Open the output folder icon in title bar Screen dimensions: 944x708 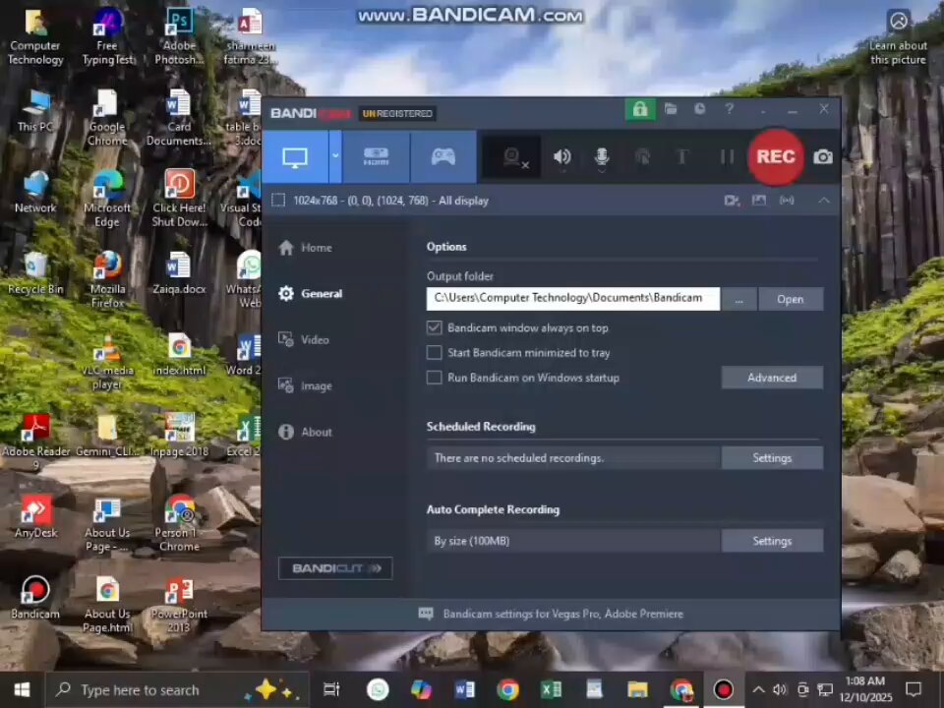pyautogui.click(x=670, y=109)
